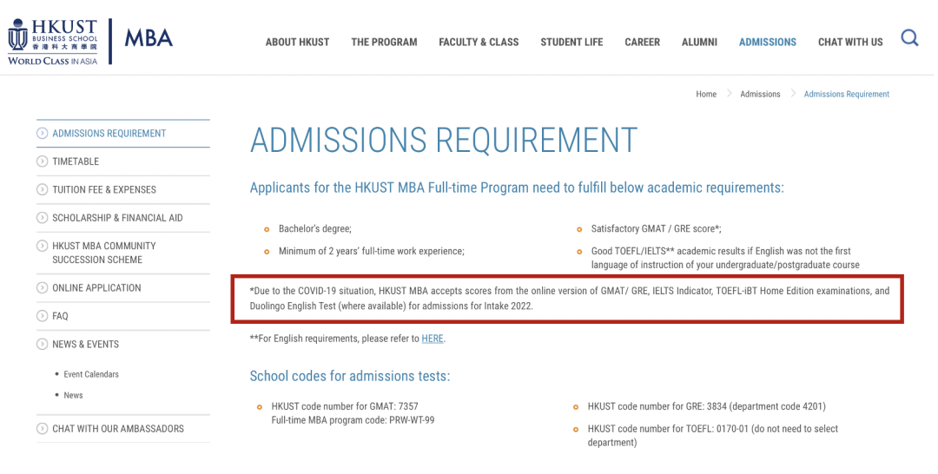Click arrow icon beside Tuition Fee & Expenses
This screenshot has width=938, height=474.
click(x=42, y=189)
